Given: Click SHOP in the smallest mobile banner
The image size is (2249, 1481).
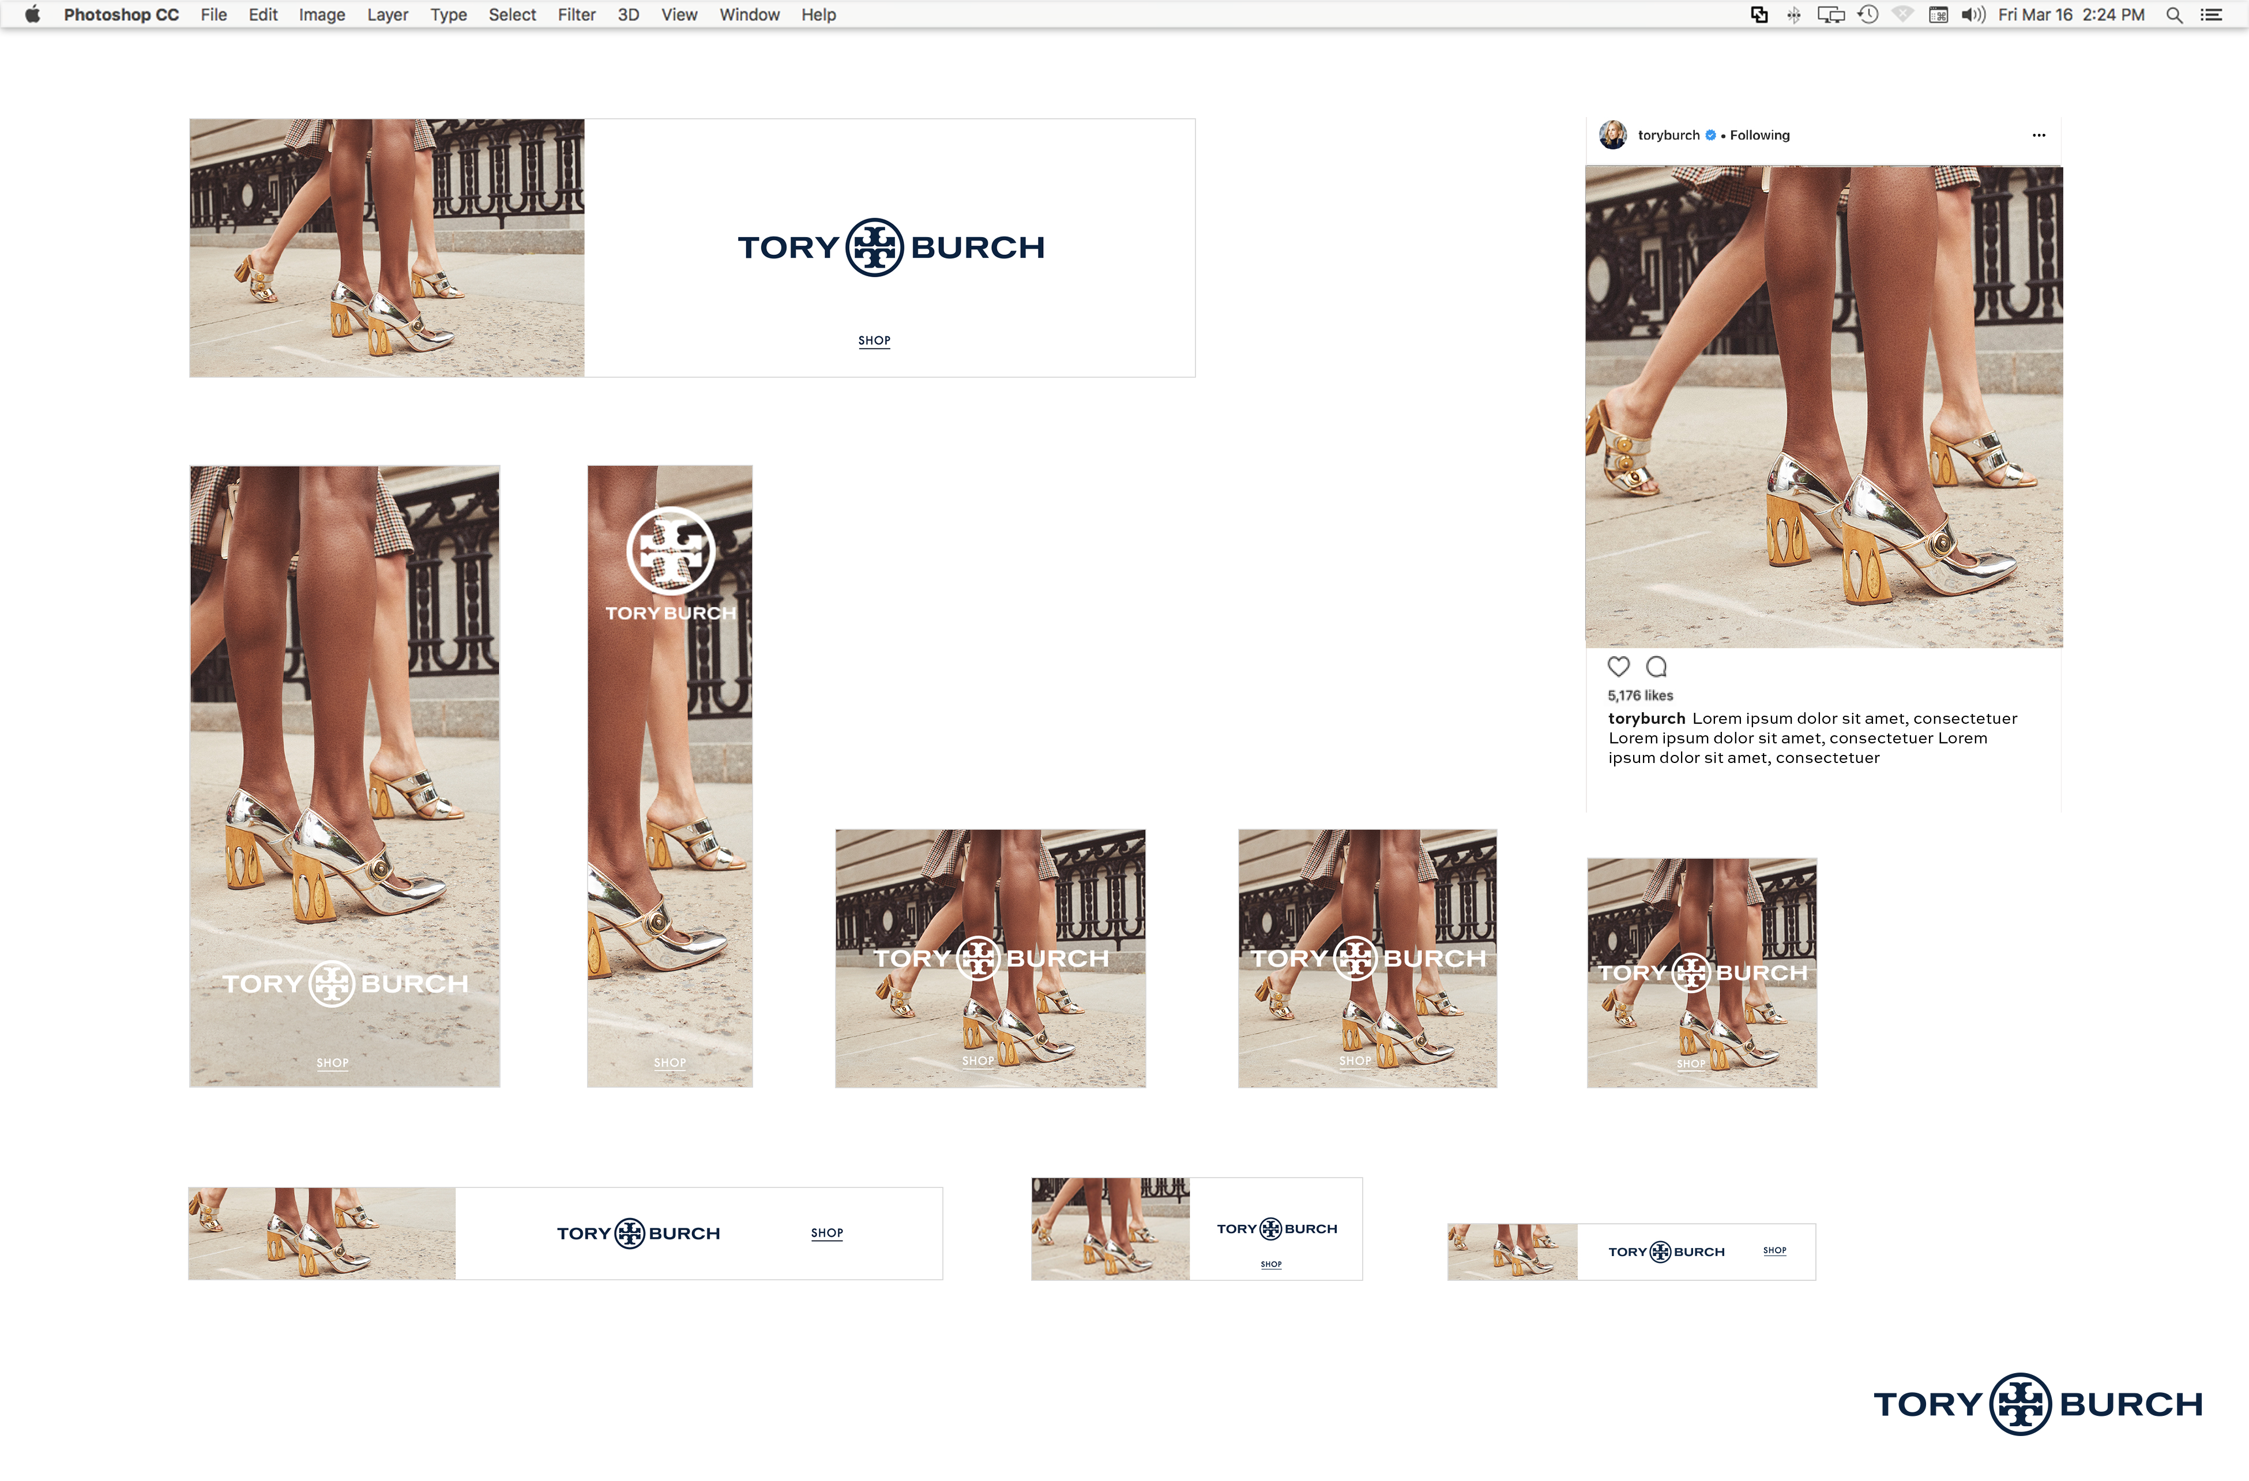Looking at the screenshot, I should [1774, 1250].
